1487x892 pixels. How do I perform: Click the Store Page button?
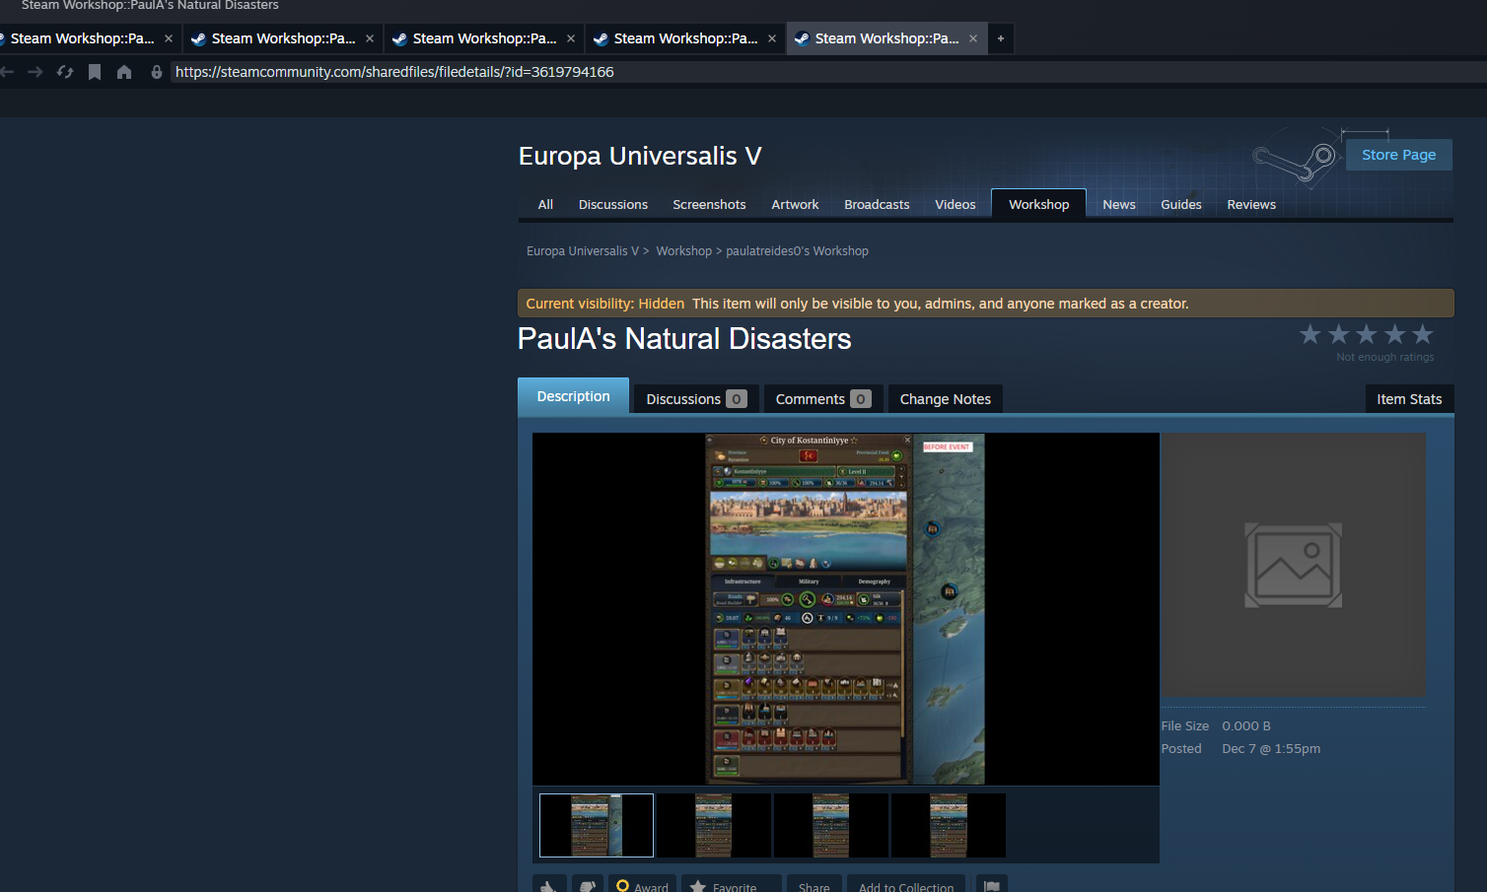(1398, 155)
